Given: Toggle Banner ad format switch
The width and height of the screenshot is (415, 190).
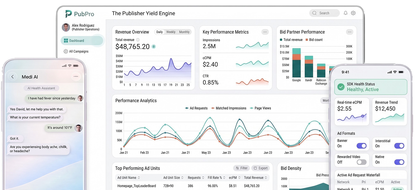Looking at the screenshot, I should [x=362, y=146].
